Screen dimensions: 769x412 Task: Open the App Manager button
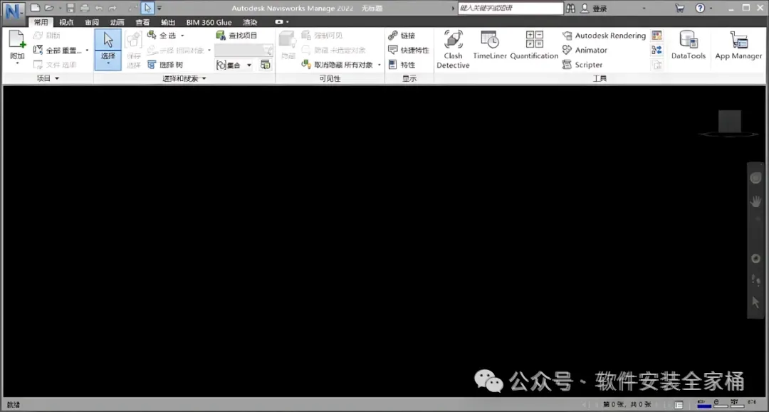tap(738, 46)
